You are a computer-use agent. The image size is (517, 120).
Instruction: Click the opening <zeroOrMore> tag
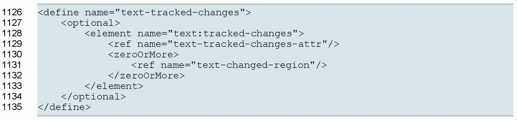tap(143, 55)
